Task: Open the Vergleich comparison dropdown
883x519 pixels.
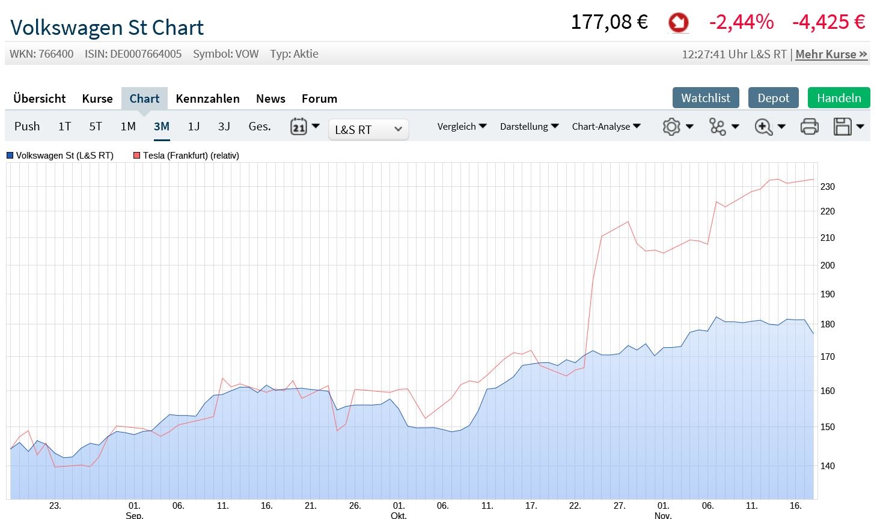Action: coord(462,126)
